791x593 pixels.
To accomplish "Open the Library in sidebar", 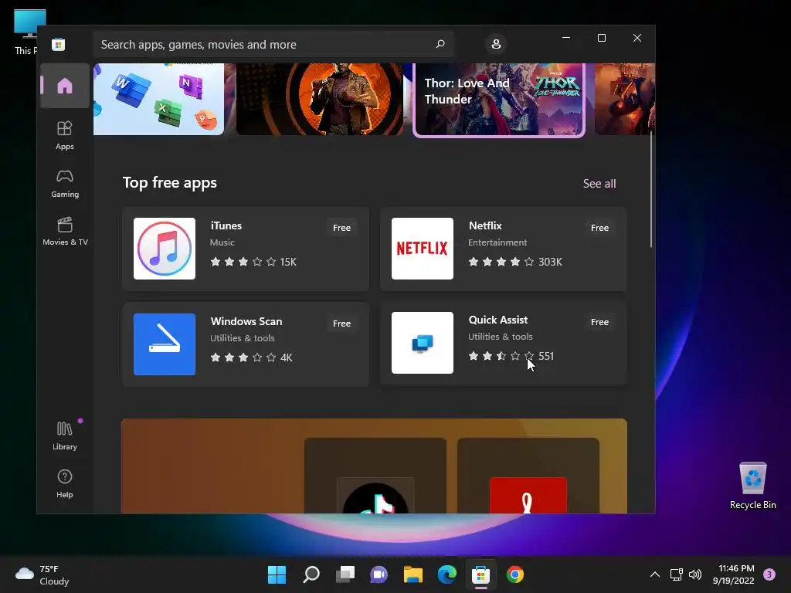I will pyautogui.click(x=65, y=436).
